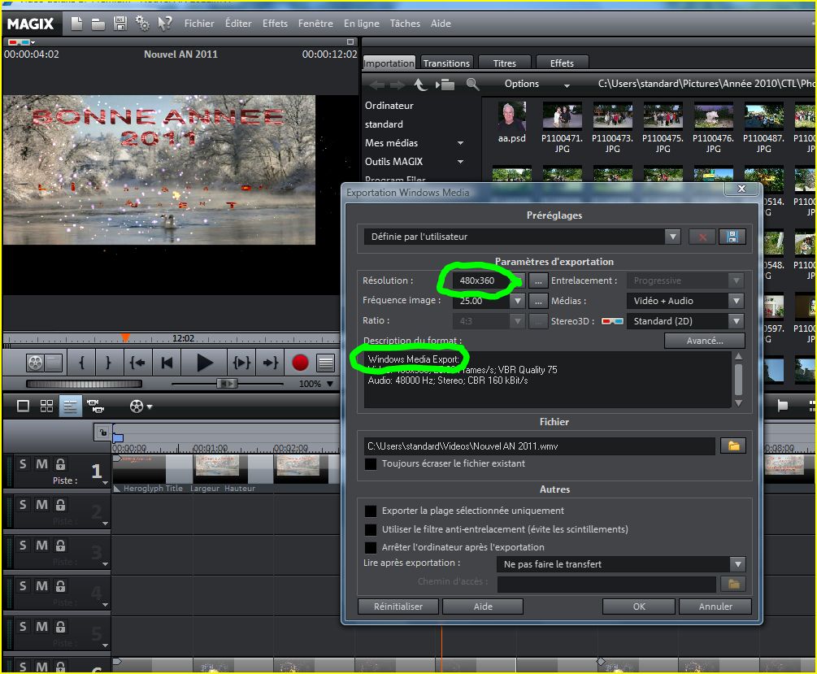Open the Éditer menu
Screen dimensions: 817x674
click(x=238, y=24)
